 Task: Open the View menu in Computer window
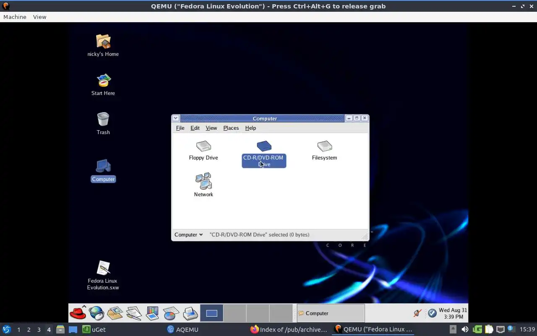click(x=211, y=128)
